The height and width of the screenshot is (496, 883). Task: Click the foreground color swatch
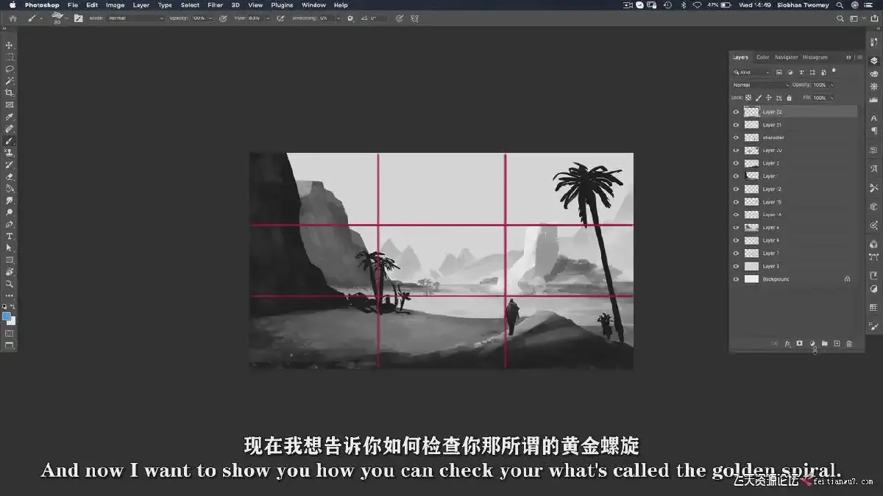click(7, 317)
